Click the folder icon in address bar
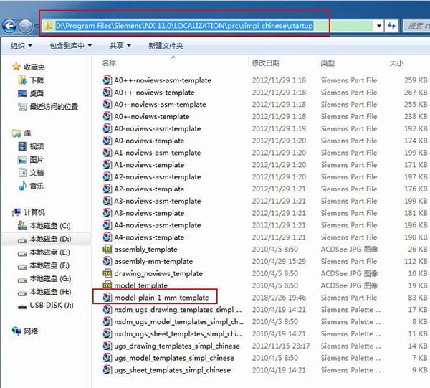Viewport: 430px width, 388px height. pos(48,26)
